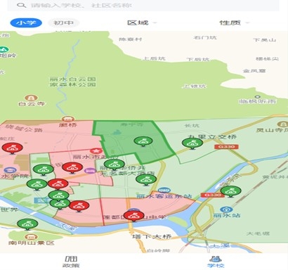Tap the 下后坑 label
The width and height of the screenshot is (288, 270).
pos(198,59)
